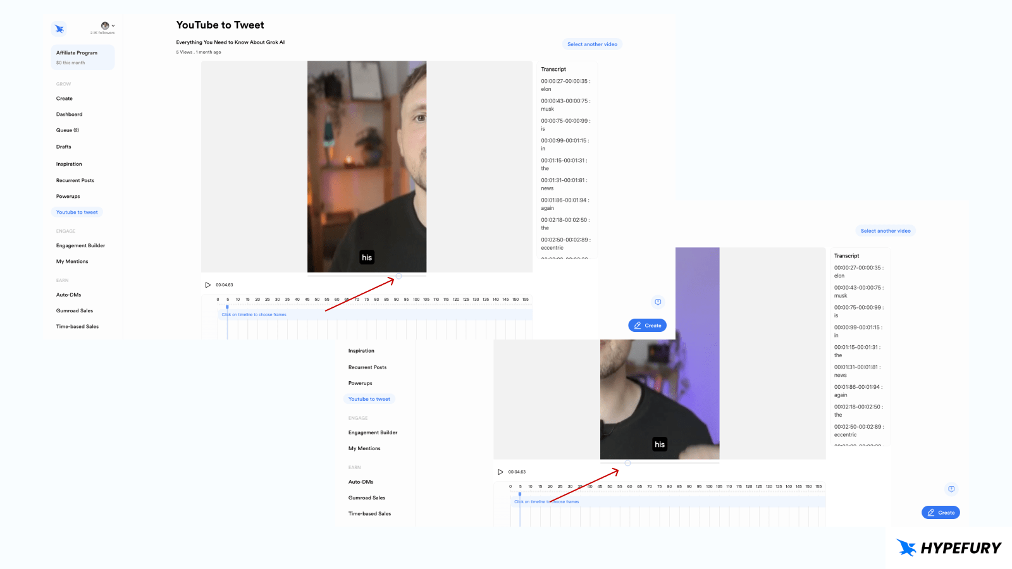This screenshot has width=1012, height=569.
Task: Select transcript entry "00:00:27-00:00:35 elon"
Action: [565, 85]
